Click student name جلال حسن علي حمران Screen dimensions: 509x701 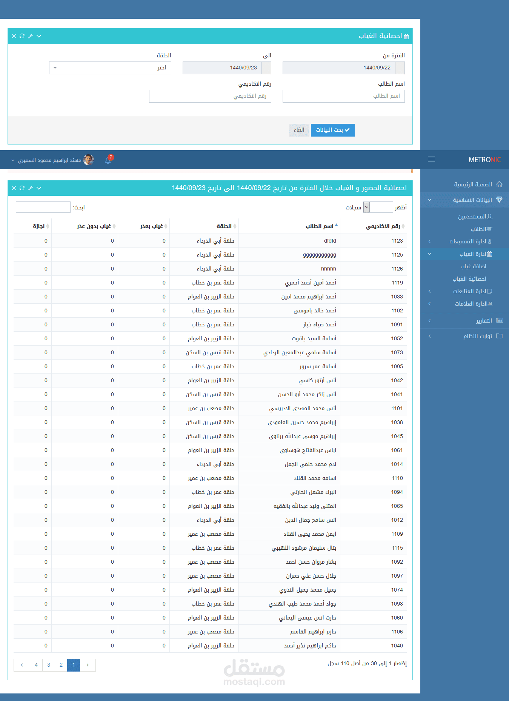coord(311,576)
